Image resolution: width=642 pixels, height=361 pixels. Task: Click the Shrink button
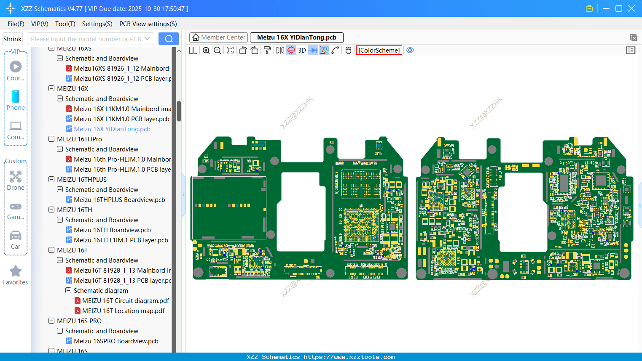click(13, 39)
